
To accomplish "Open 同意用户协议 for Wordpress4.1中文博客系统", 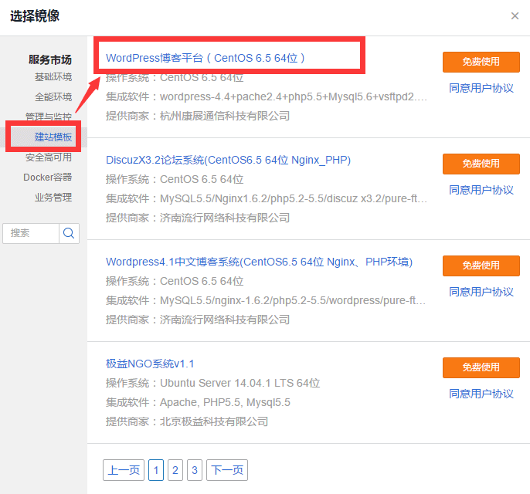I will (x=481, y=292).
